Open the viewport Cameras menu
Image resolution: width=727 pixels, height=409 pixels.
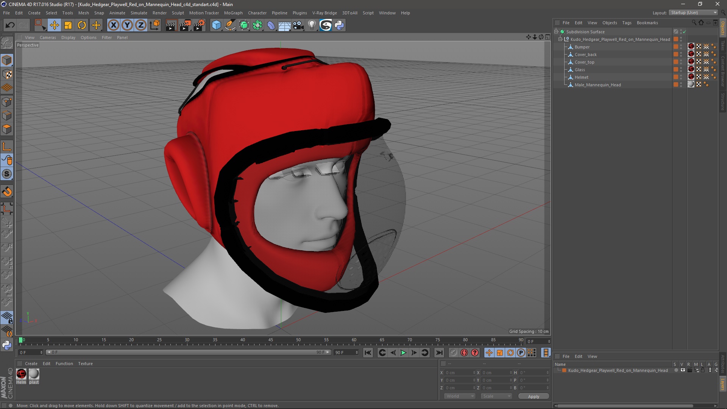[48, 37]
